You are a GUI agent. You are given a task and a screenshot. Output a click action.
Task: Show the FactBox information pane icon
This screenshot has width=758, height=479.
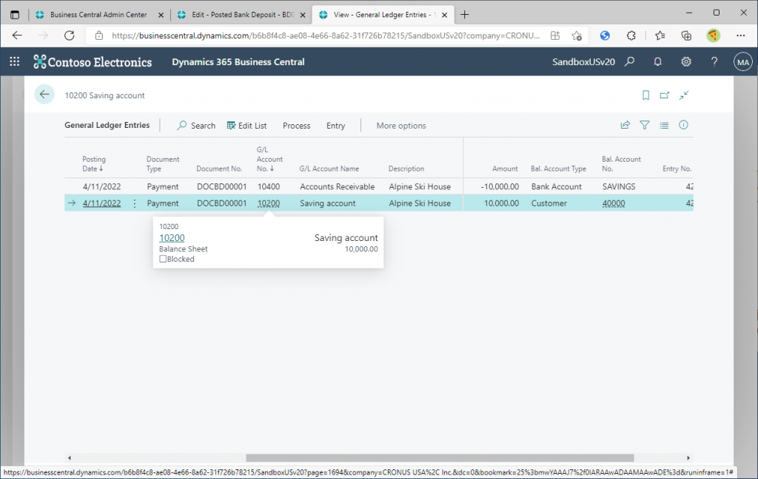pos(684,126)
